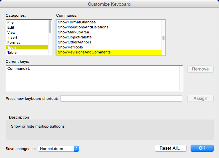Image resolution: width=219 pixels, height=158 pixels.
Task: Click the Press new keyboard shortcut field
Action: 121,99
